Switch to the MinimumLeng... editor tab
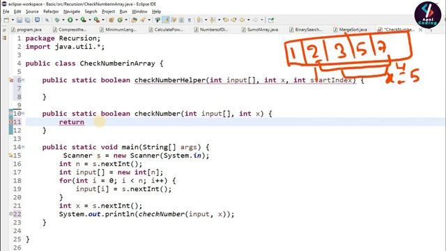446x251 pixels. pyautogui.click(x=118, y=29)
